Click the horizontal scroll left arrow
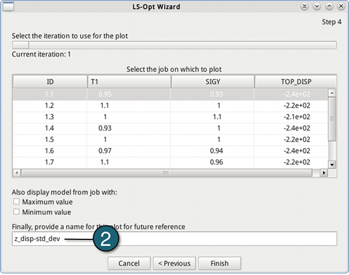The height and width of the screenshot is (275, 349). point(17,173)
